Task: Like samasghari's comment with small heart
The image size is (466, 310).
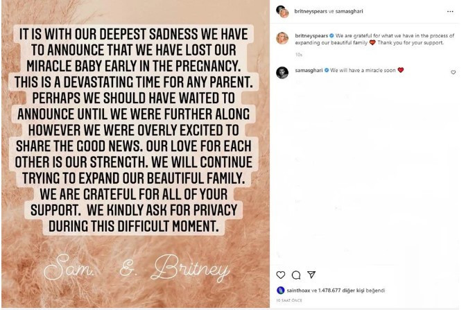Action: (453, 72)
